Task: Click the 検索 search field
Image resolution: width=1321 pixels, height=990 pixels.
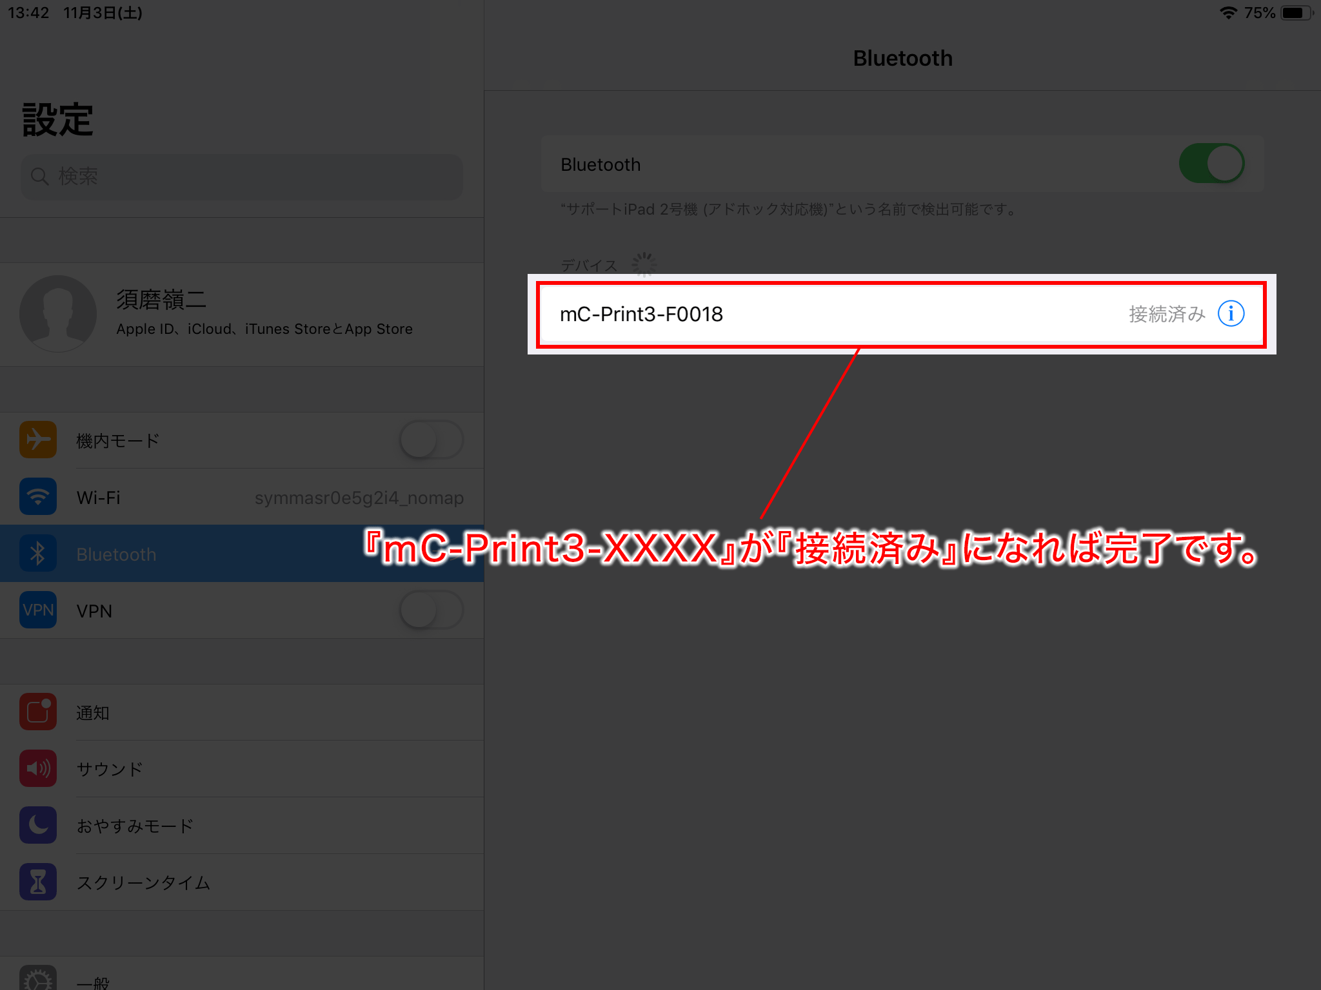Action: click(242, 176)
